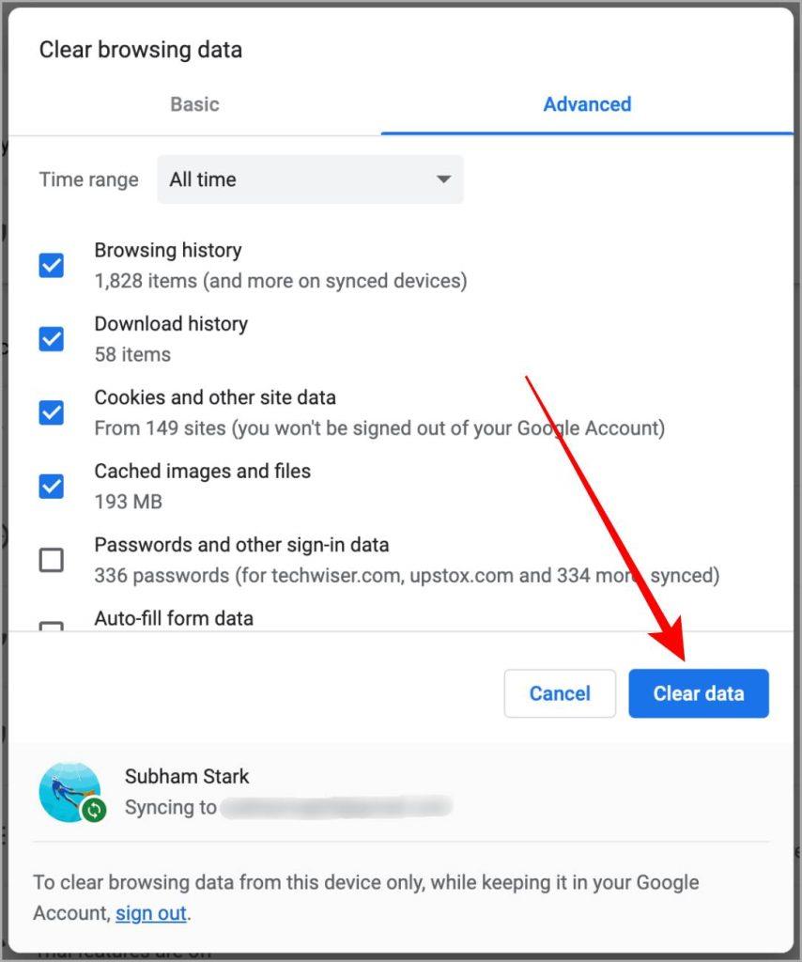Viewport: 802px width, 962px height.
Task: Click the 'Auto-fill form data' label
Action: coord(174,618)
